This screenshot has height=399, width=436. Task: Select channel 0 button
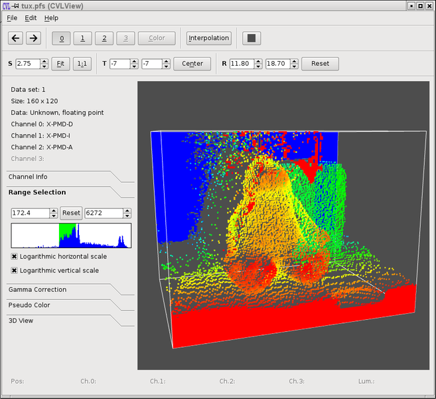[61, 38]
